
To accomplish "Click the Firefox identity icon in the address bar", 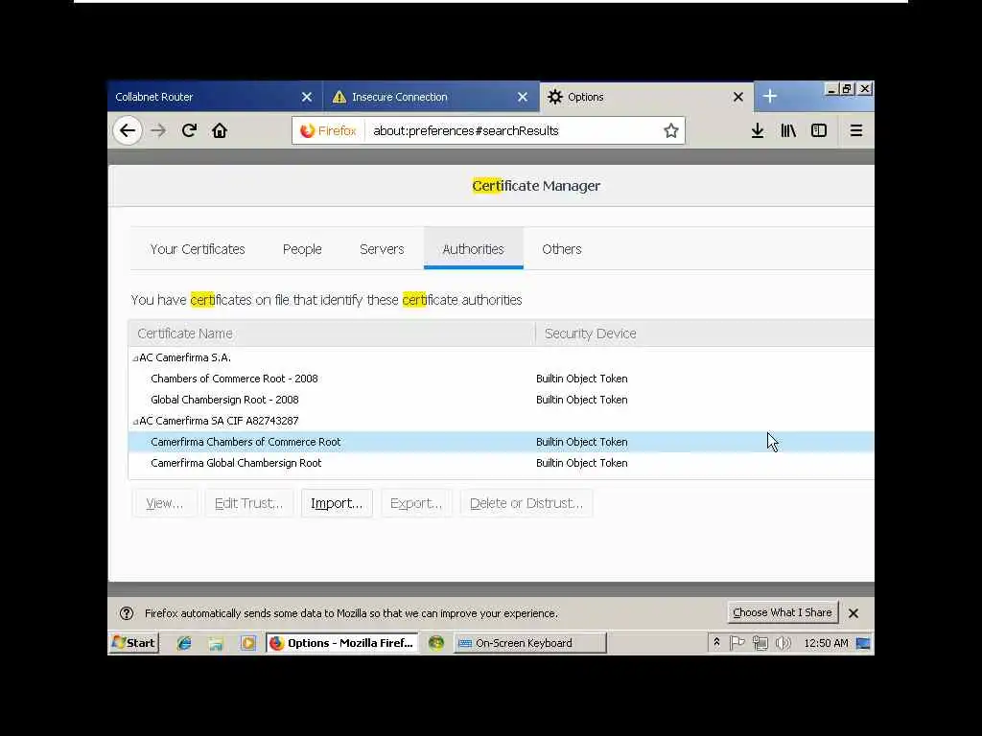I will 328,130.
